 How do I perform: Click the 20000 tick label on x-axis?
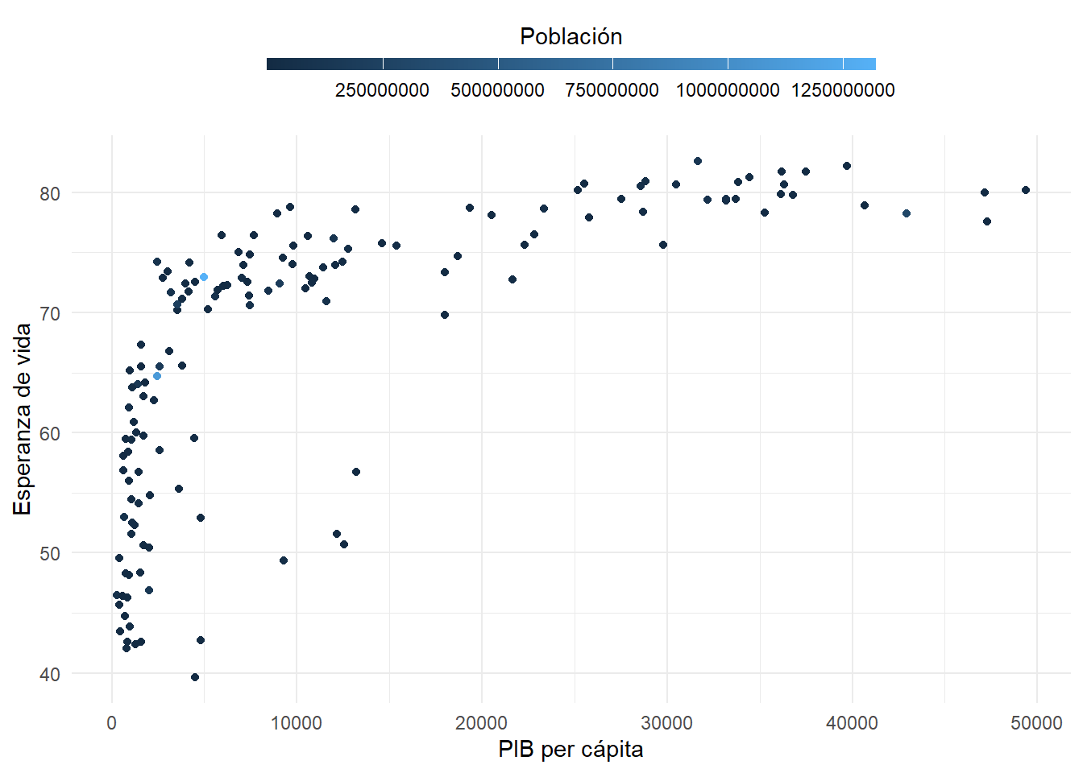coord(481,723)
